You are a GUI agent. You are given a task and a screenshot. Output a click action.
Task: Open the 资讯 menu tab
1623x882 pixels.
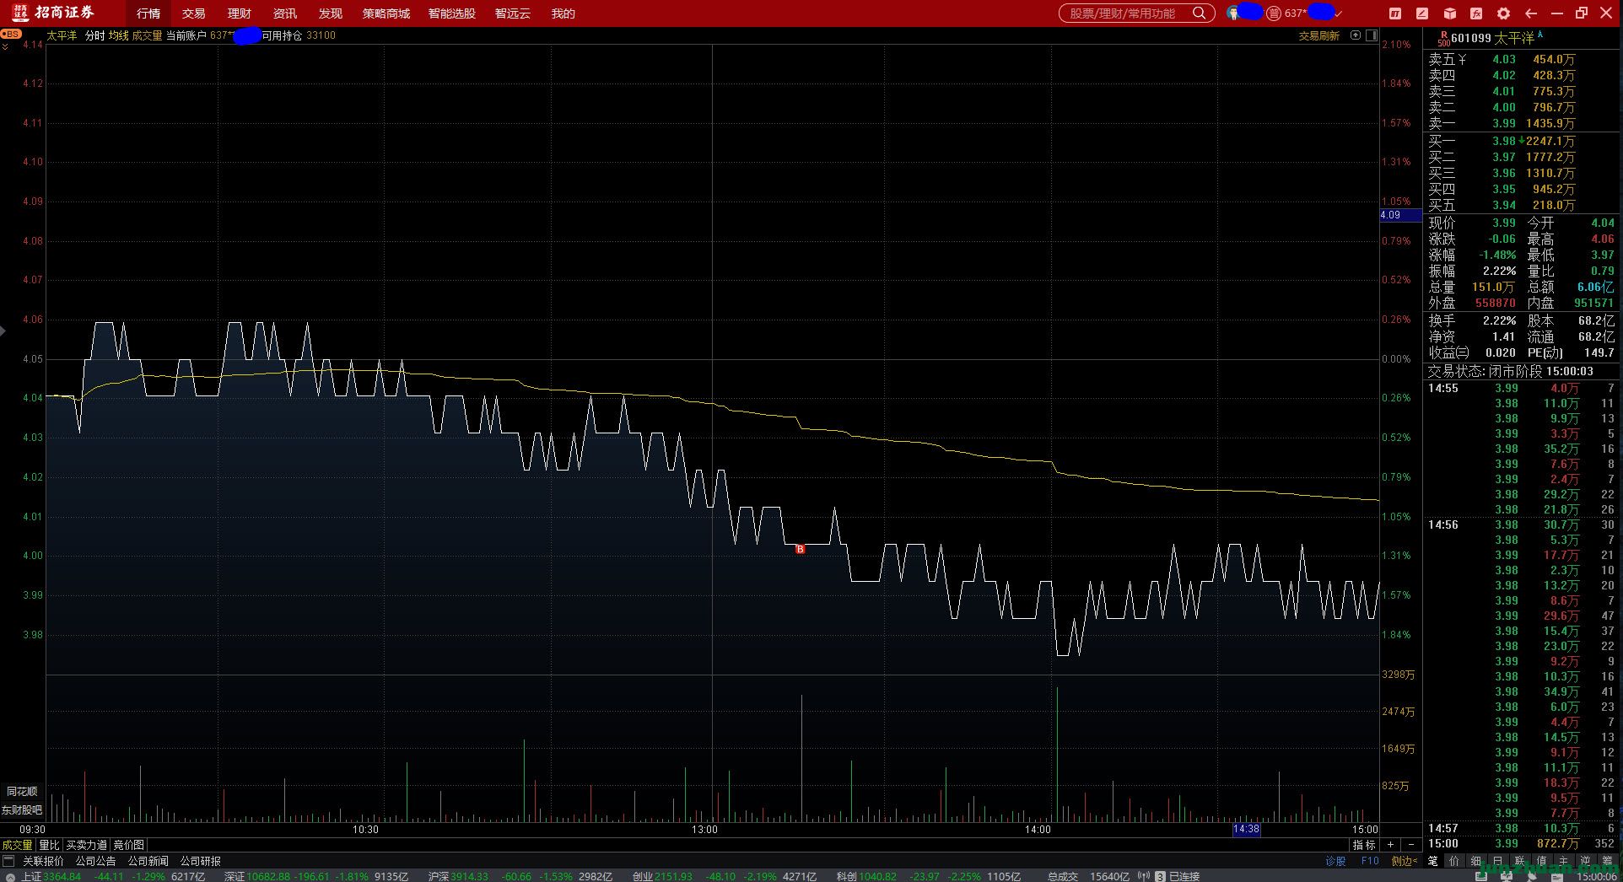click(x=285, y=13)
